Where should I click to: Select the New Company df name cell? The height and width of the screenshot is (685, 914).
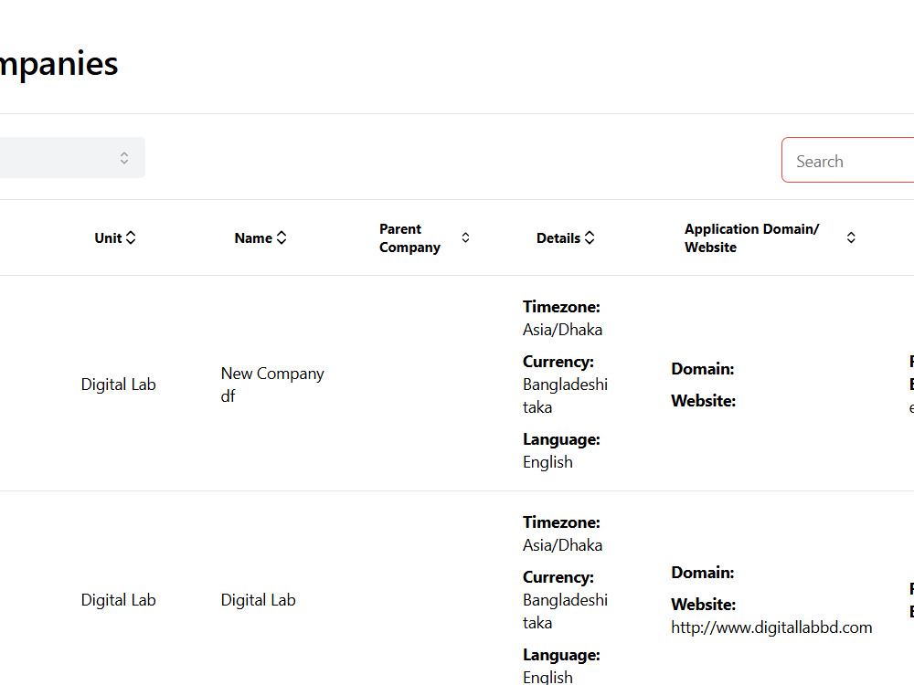pyautogui.click(x=272, y=385)
